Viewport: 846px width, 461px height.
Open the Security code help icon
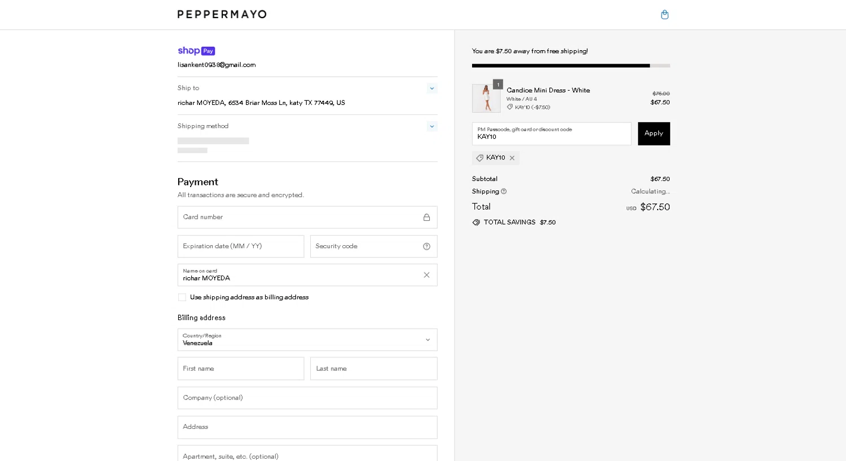click(x=426, y=246)
